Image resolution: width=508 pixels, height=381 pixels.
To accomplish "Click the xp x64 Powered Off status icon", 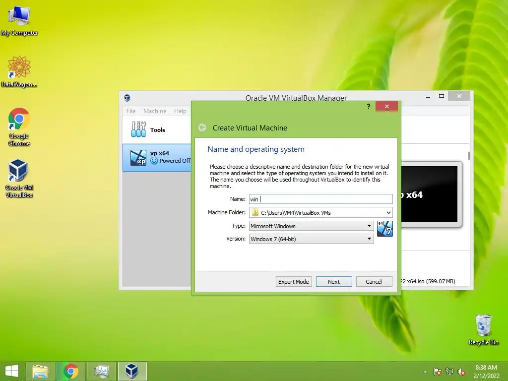I will click(154, 161).
